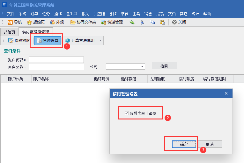This screenshot has width=244, height=163.
Task: Click the 账户代码 input field
Action: 56,60
